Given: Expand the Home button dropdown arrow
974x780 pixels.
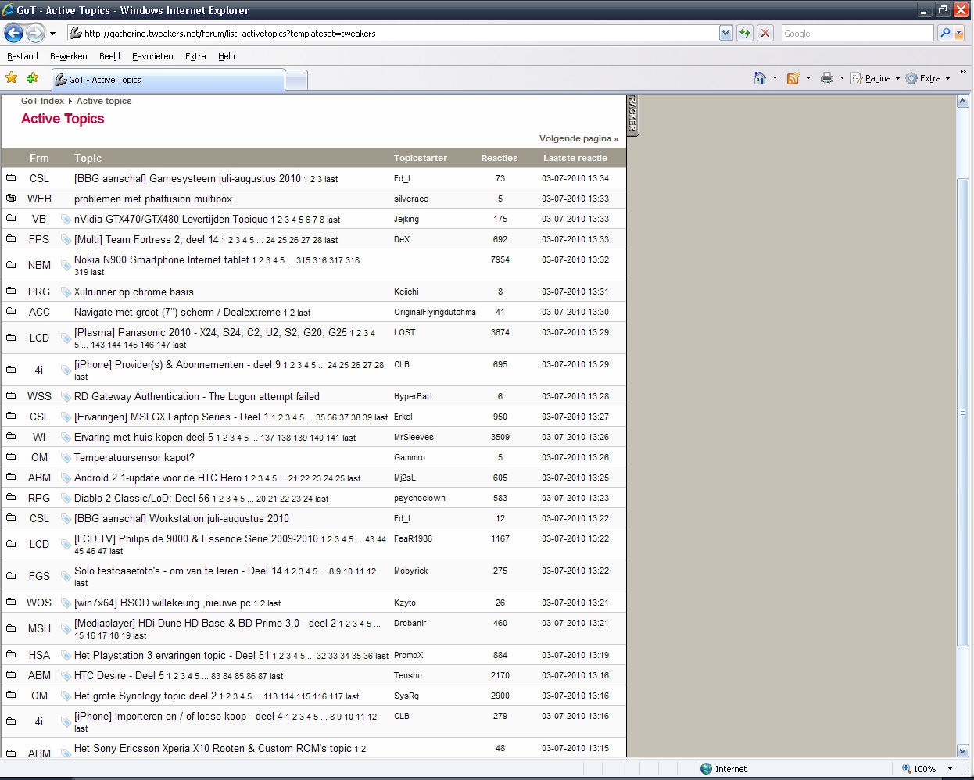Looking at the screenshot, I should (x=775, y=78).
